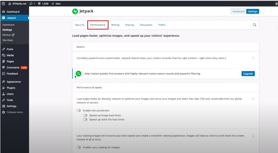Open Backup link in Jetpack submenu
Screen dimensions: 278x153
point(8,35)
